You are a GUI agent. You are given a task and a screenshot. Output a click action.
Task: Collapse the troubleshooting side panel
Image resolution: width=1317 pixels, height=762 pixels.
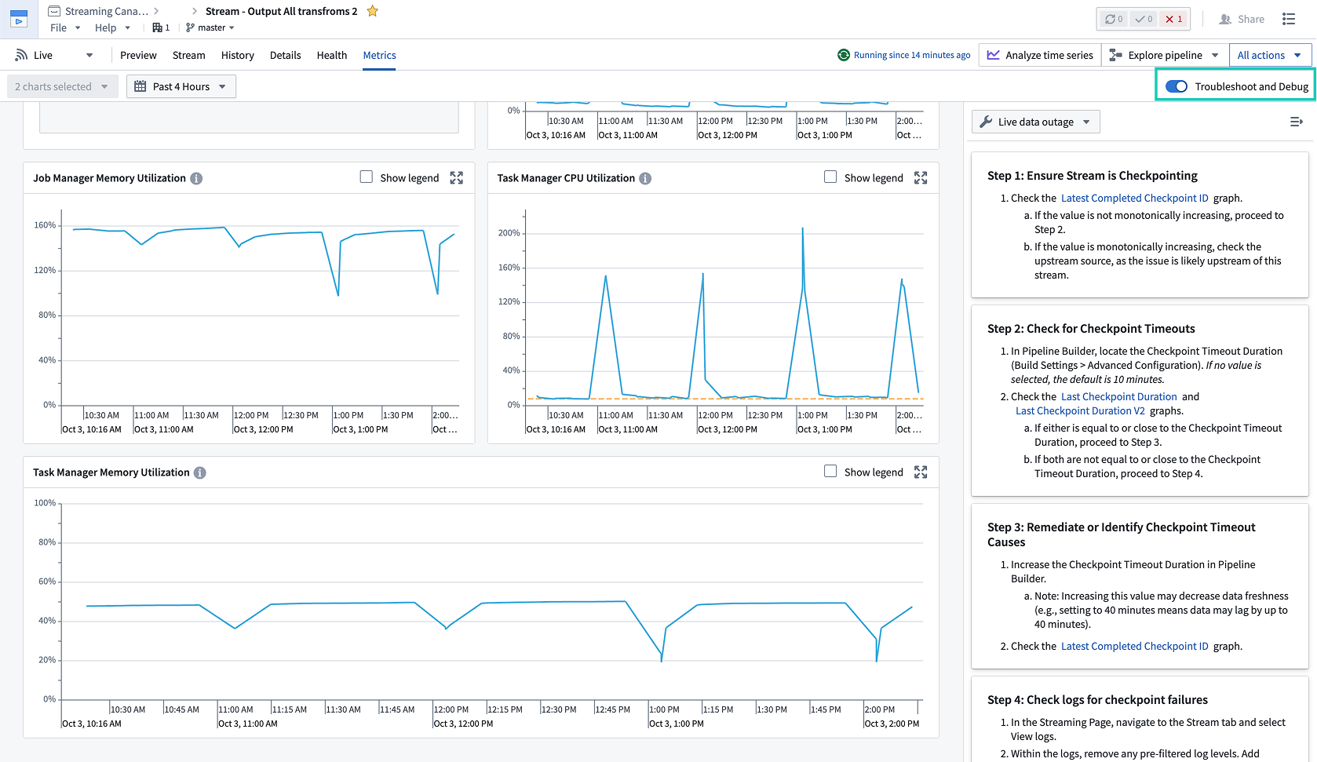(x=1296, y=122)
